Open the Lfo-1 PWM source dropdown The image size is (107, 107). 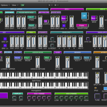pos(32,17)
